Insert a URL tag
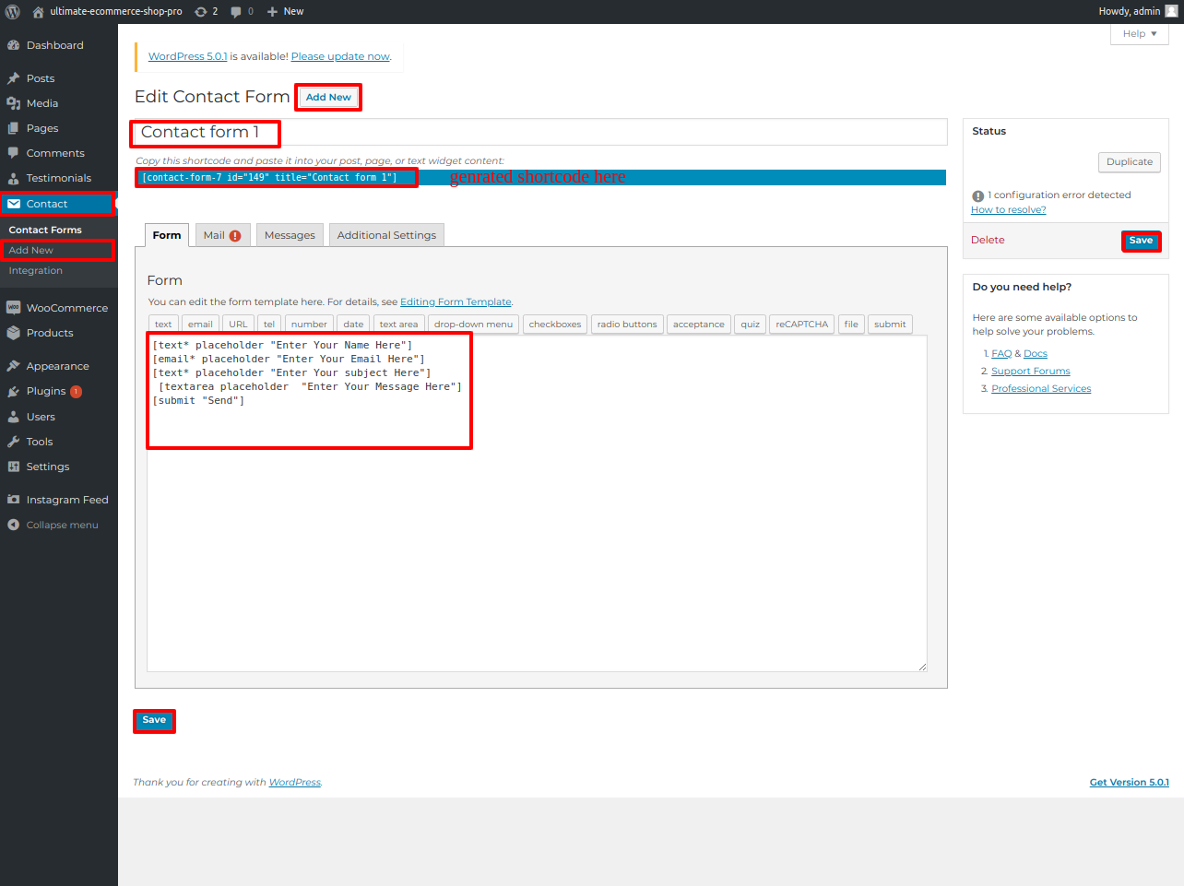The width and height of the screenshot is (1184, 886). pyautogui.click(x=238, y=324)
